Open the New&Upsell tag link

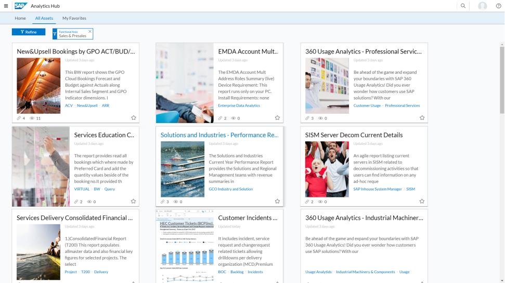(87, 105)
